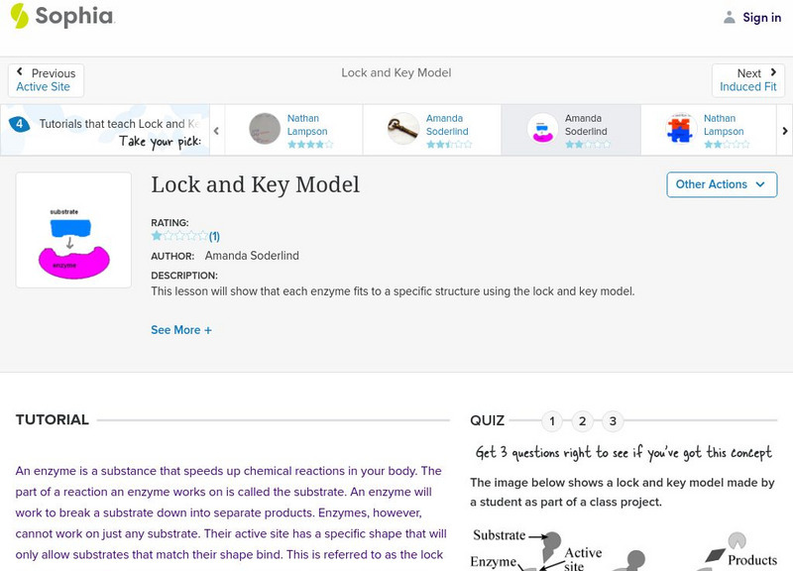Go to Next Induced Fit lesson
This screenshot has height=571, width=793.
coord(748,80)
